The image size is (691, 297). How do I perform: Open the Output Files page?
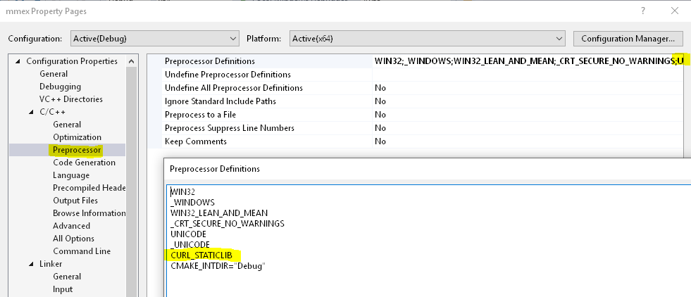click(x=75, y=201)
